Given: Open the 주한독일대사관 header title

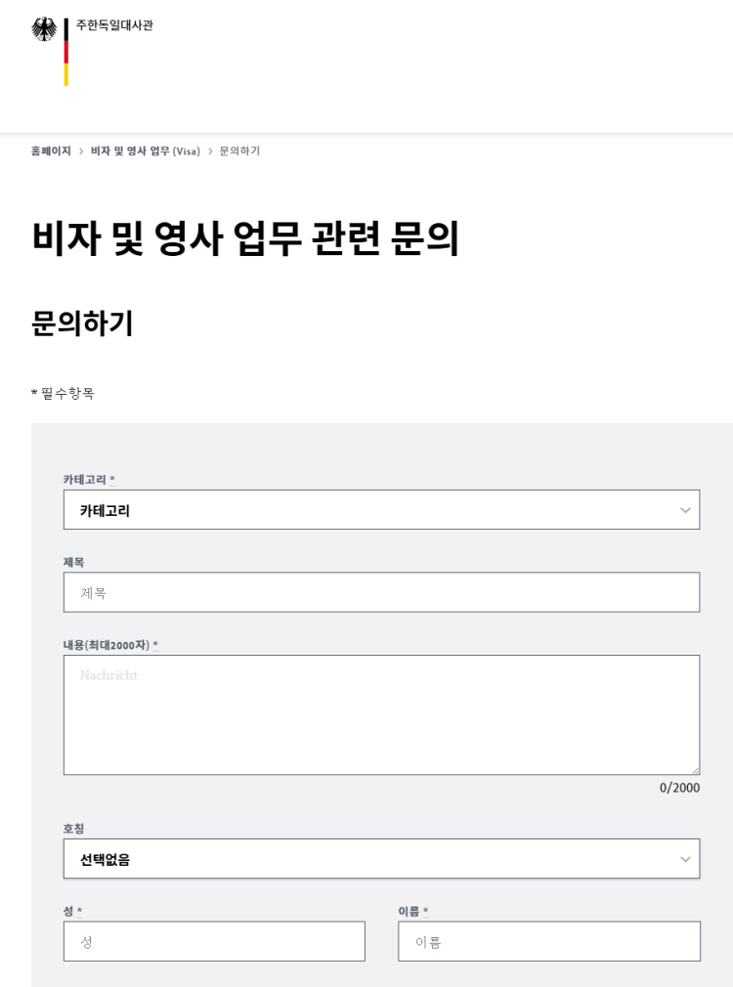Looking at the screenshot, I should tap(114, 25).
